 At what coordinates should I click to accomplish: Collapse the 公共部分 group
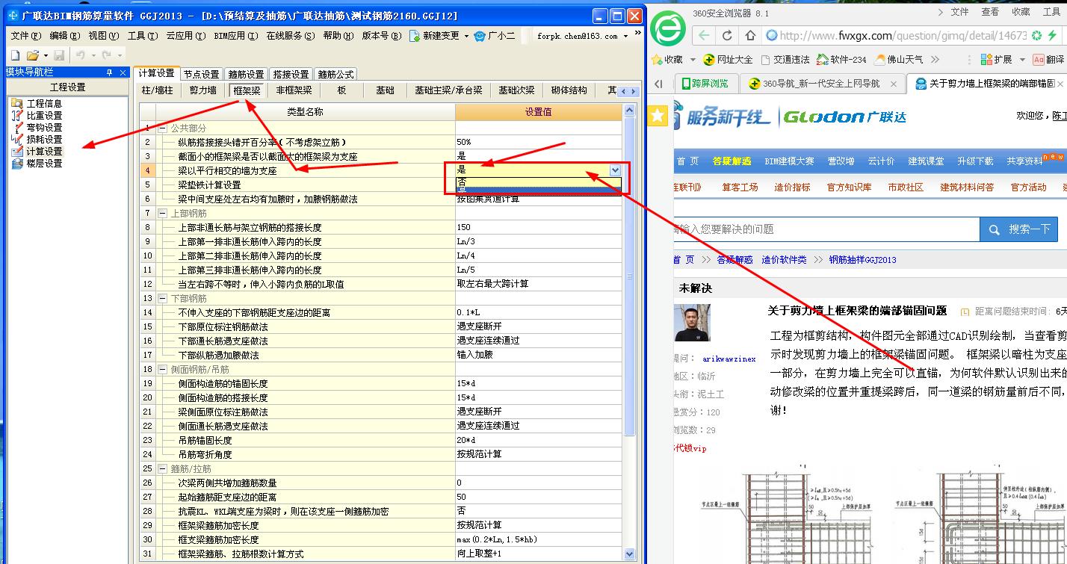pyautogui.click(x=162, y=128)
